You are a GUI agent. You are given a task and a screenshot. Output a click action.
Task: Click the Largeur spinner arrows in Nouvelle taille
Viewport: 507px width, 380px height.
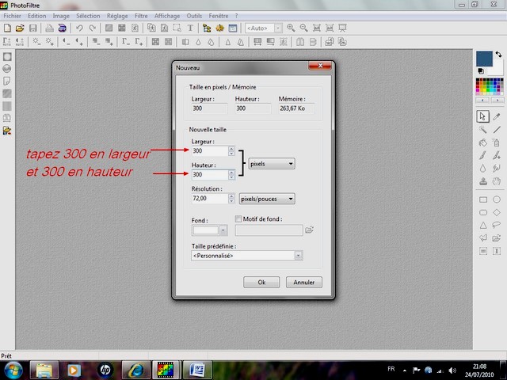231,151
